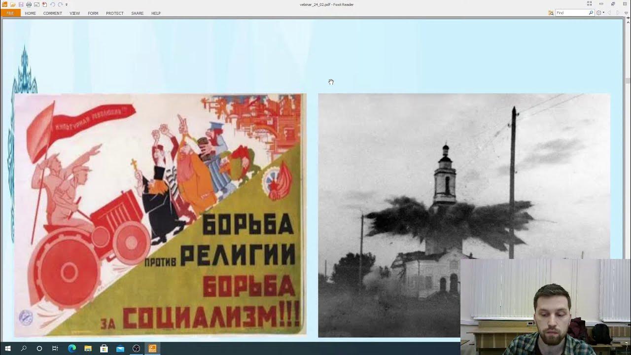Image resolution: width=631 pixels, height=355 pixels.
Task: Click the Foxit Reader app logo icon
Action: [4, 4]
